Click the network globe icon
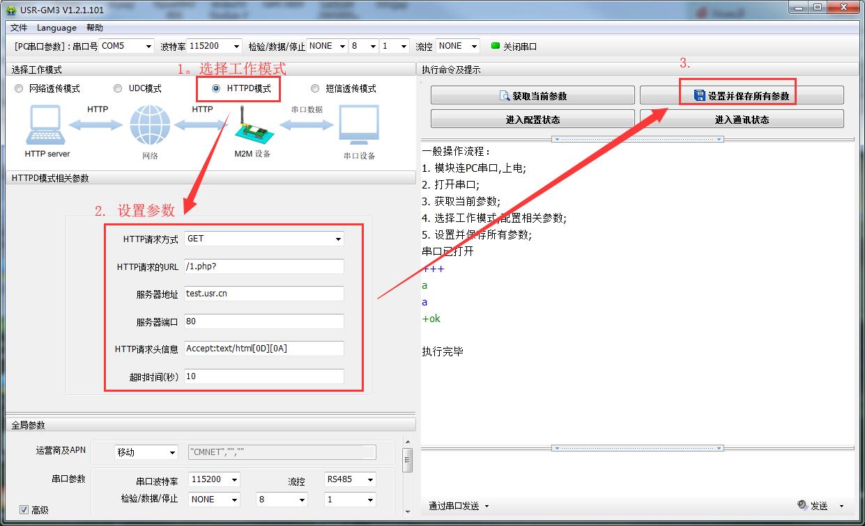This screenshot has height=526, width=865. (x=150, y=126)
